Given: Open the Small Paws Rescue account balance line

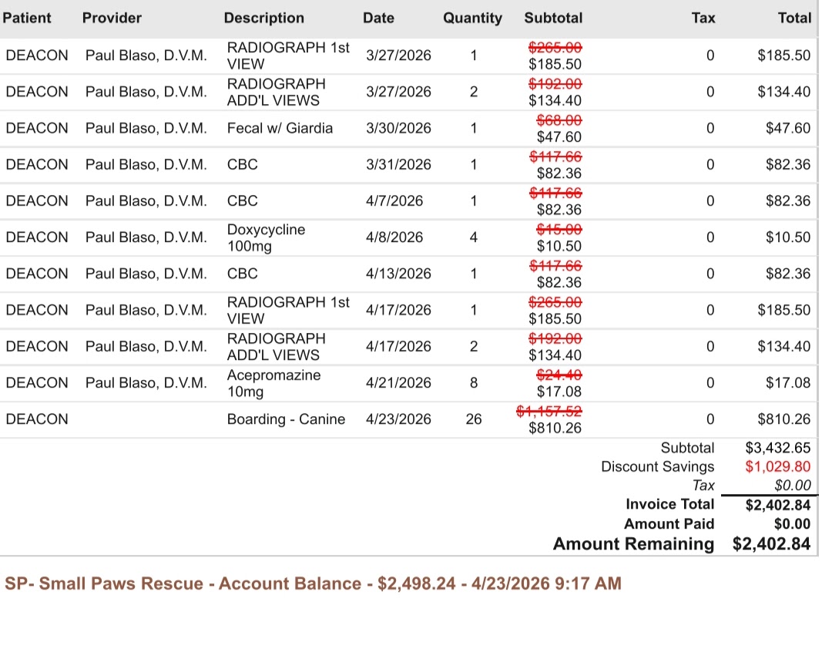Looking at the screenshot, I should pos(313,583).
